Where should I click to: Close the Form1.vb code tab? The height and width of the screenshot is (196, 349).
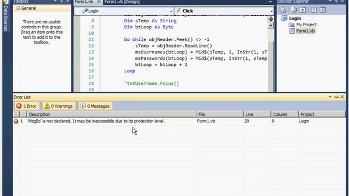point(99,2)
